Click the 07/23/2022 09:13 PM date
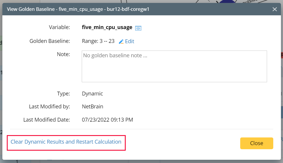 coord(107,120)
